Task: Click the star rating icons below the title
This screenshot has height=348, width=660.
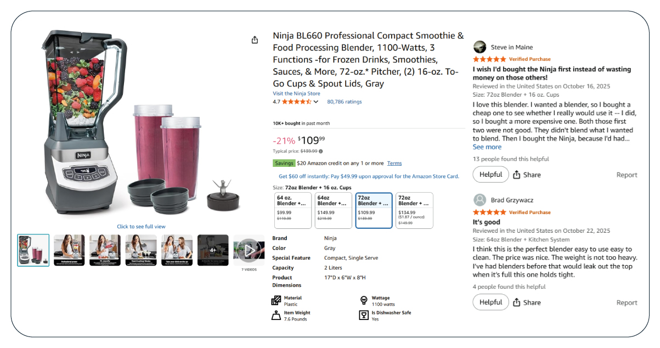Action: pos(297,102)
